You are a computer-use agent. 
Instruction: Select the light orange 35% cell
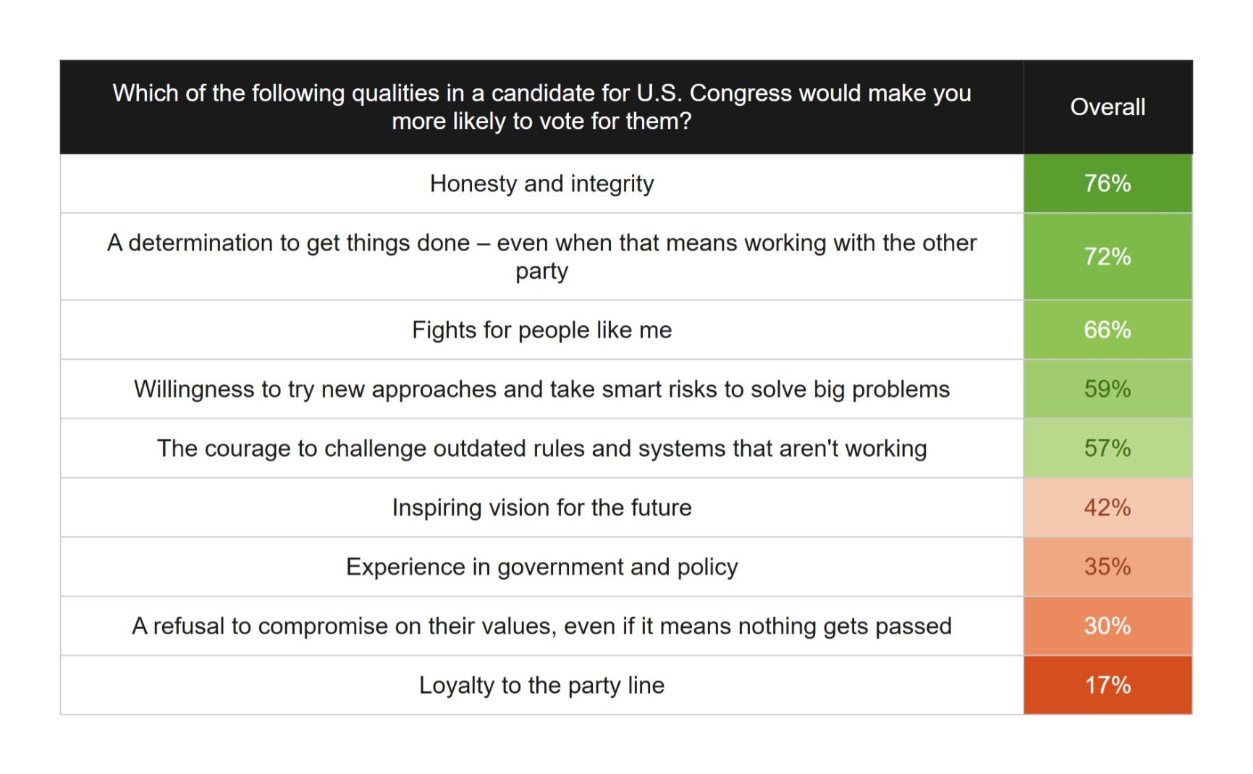pyautogui.click(x=1108, y=567)
